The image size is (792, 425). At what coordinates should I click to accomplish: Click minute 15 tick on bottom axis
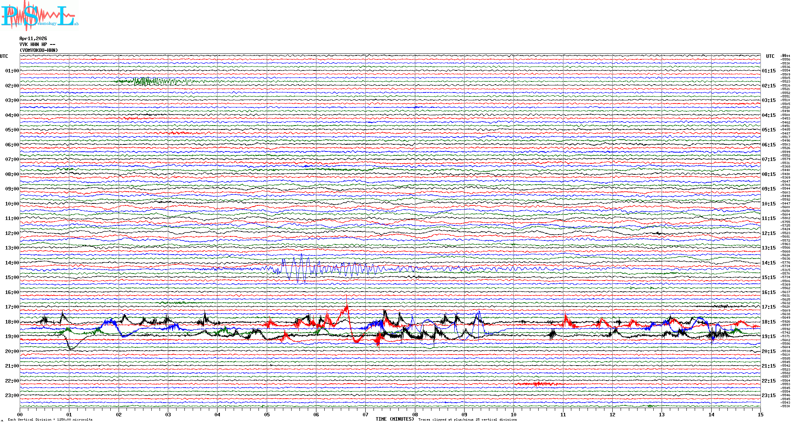760,415
